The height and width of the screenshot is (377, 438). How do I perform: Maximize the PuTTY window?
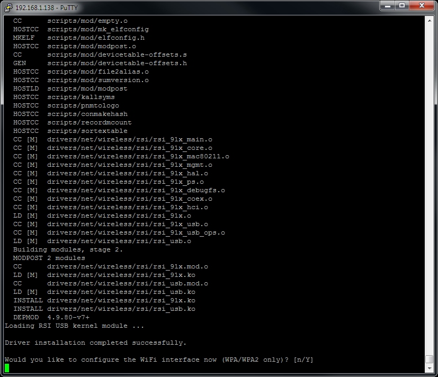(x=401, y=6)
